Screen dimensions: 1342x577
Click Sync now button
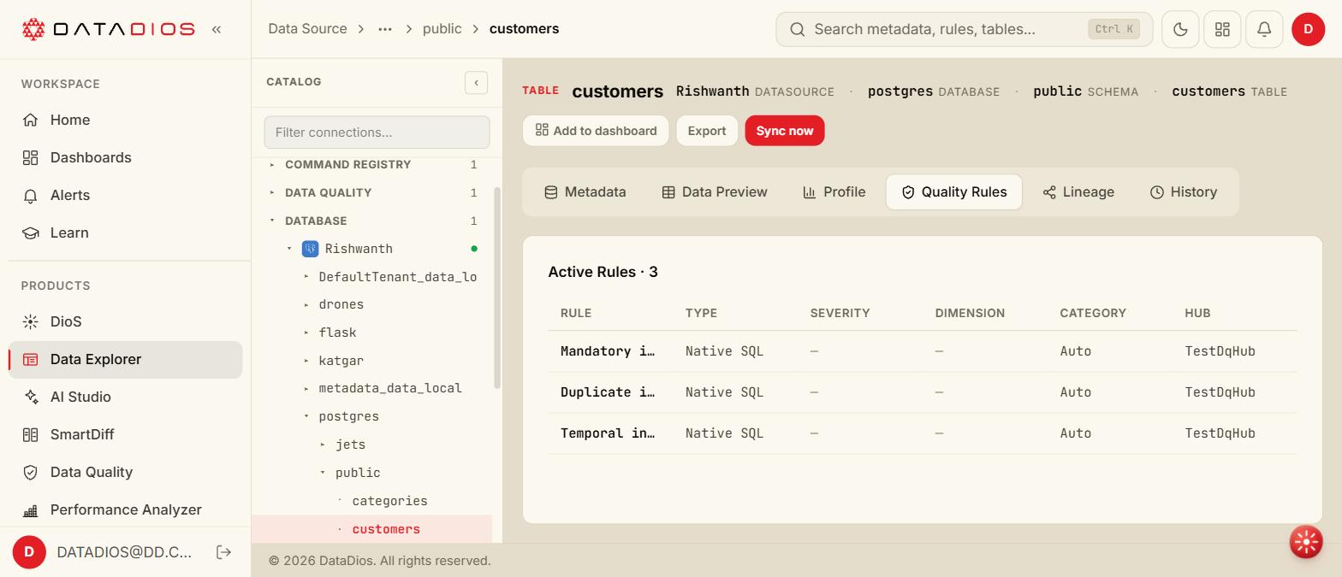point(785,131)
